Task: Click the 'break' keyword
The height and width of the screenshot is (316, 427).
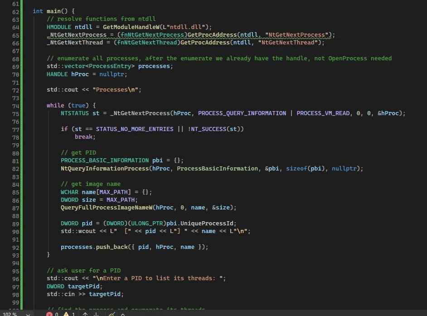Action: pyautogui.click(x=83, y=137)
